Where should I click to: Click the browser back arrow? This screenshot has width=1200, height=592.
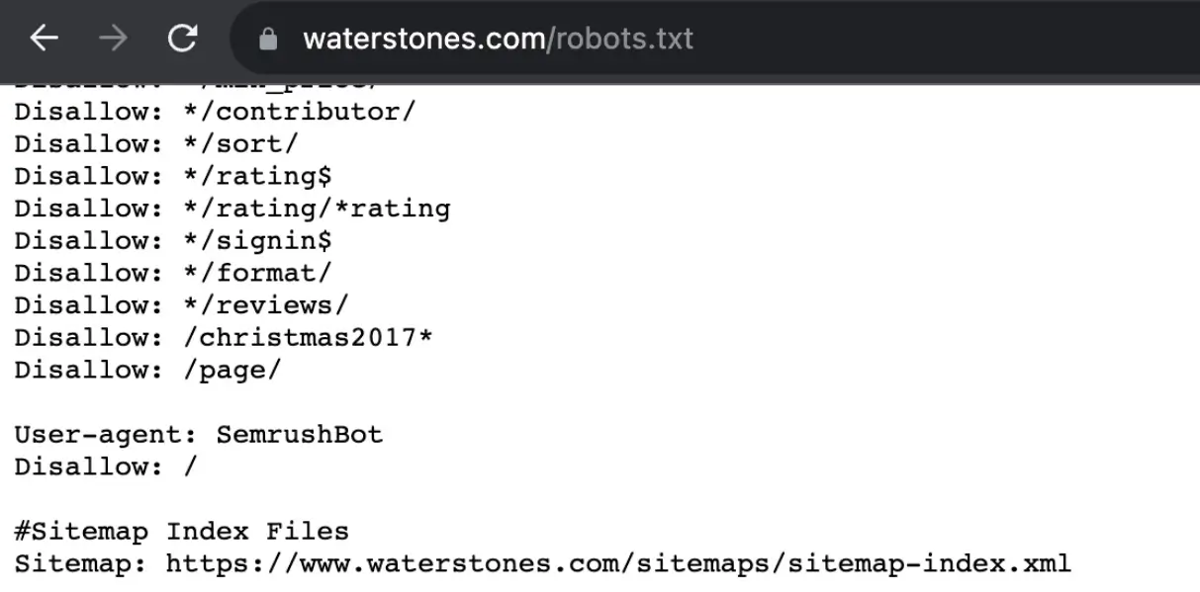[x=45, y=38]
